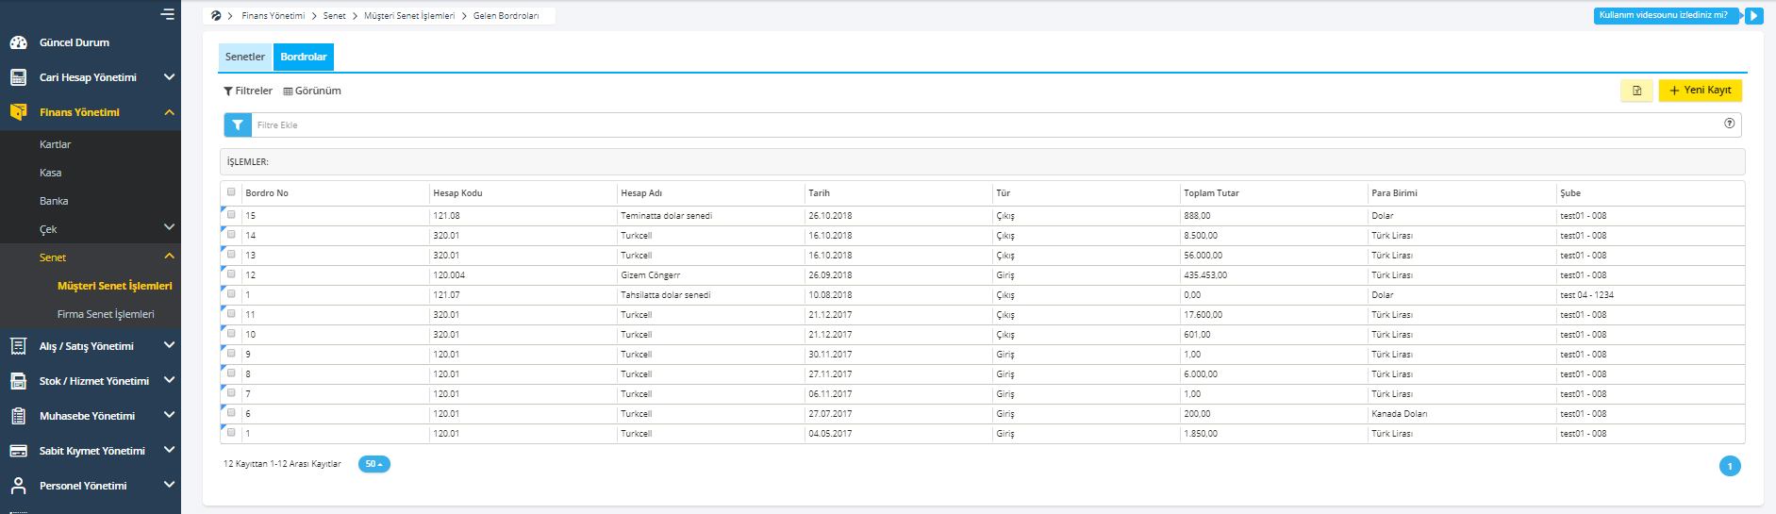Sort by Para Birimi column header
The image size is (1776, 514).
[1394, 192]
